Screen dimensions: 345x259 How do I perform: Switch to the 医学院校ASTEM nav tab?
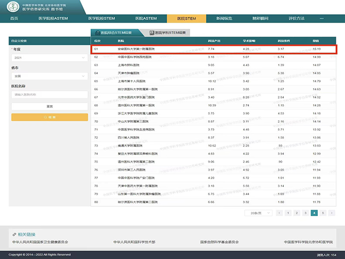click(x=53, y=18)
